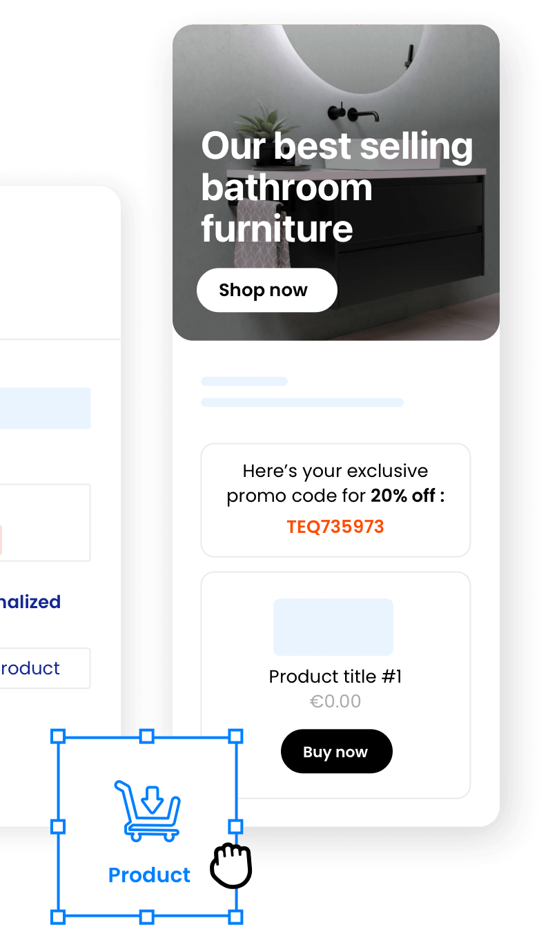Click the Product title #1 text
Image resolution: width=548 pixels, height=925 pixels.
[x=335, y=676]
